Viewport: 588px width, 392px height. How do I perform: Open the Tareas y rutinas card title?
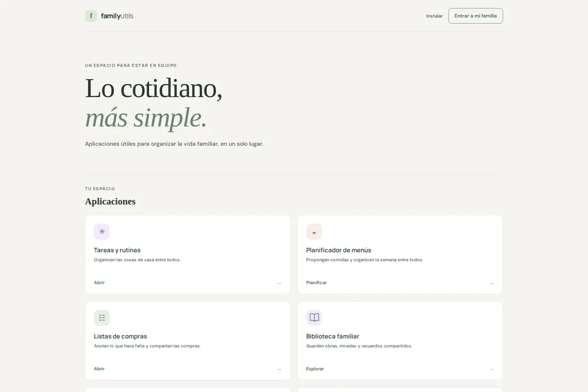(x=117, y=250)
